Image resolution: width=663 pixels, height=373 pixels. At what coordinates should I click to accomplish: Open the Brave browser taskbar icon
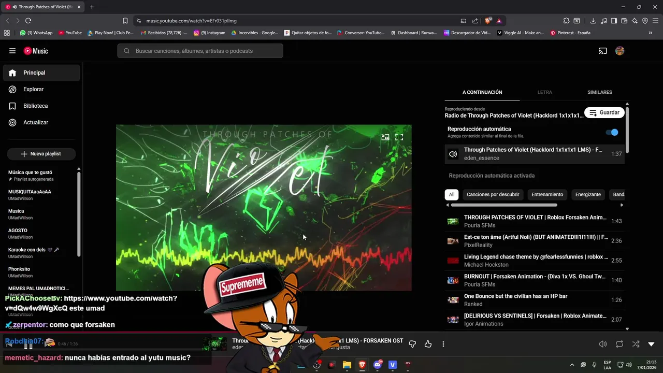(x=362, y=365)
